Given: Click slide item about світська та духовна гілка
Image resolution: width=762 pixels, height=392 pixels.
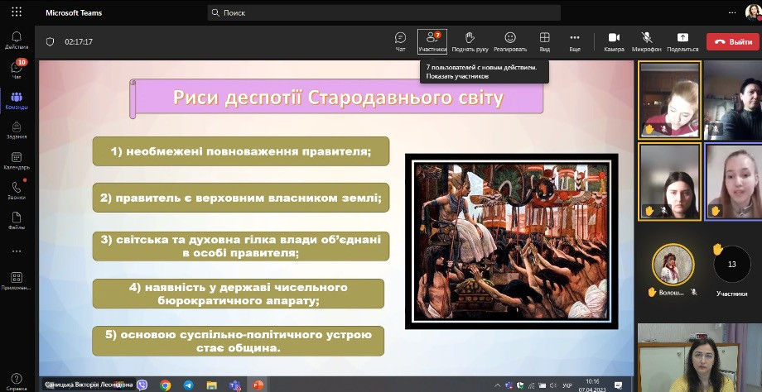Looking at the screenshot, I should click(241, 246).
